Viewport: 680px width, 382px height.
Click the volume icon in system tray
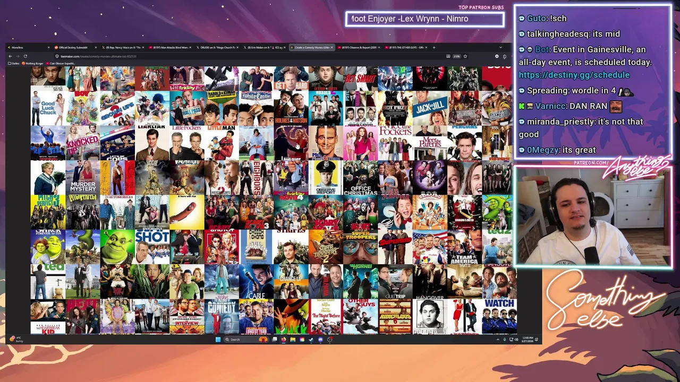[516, 340]
